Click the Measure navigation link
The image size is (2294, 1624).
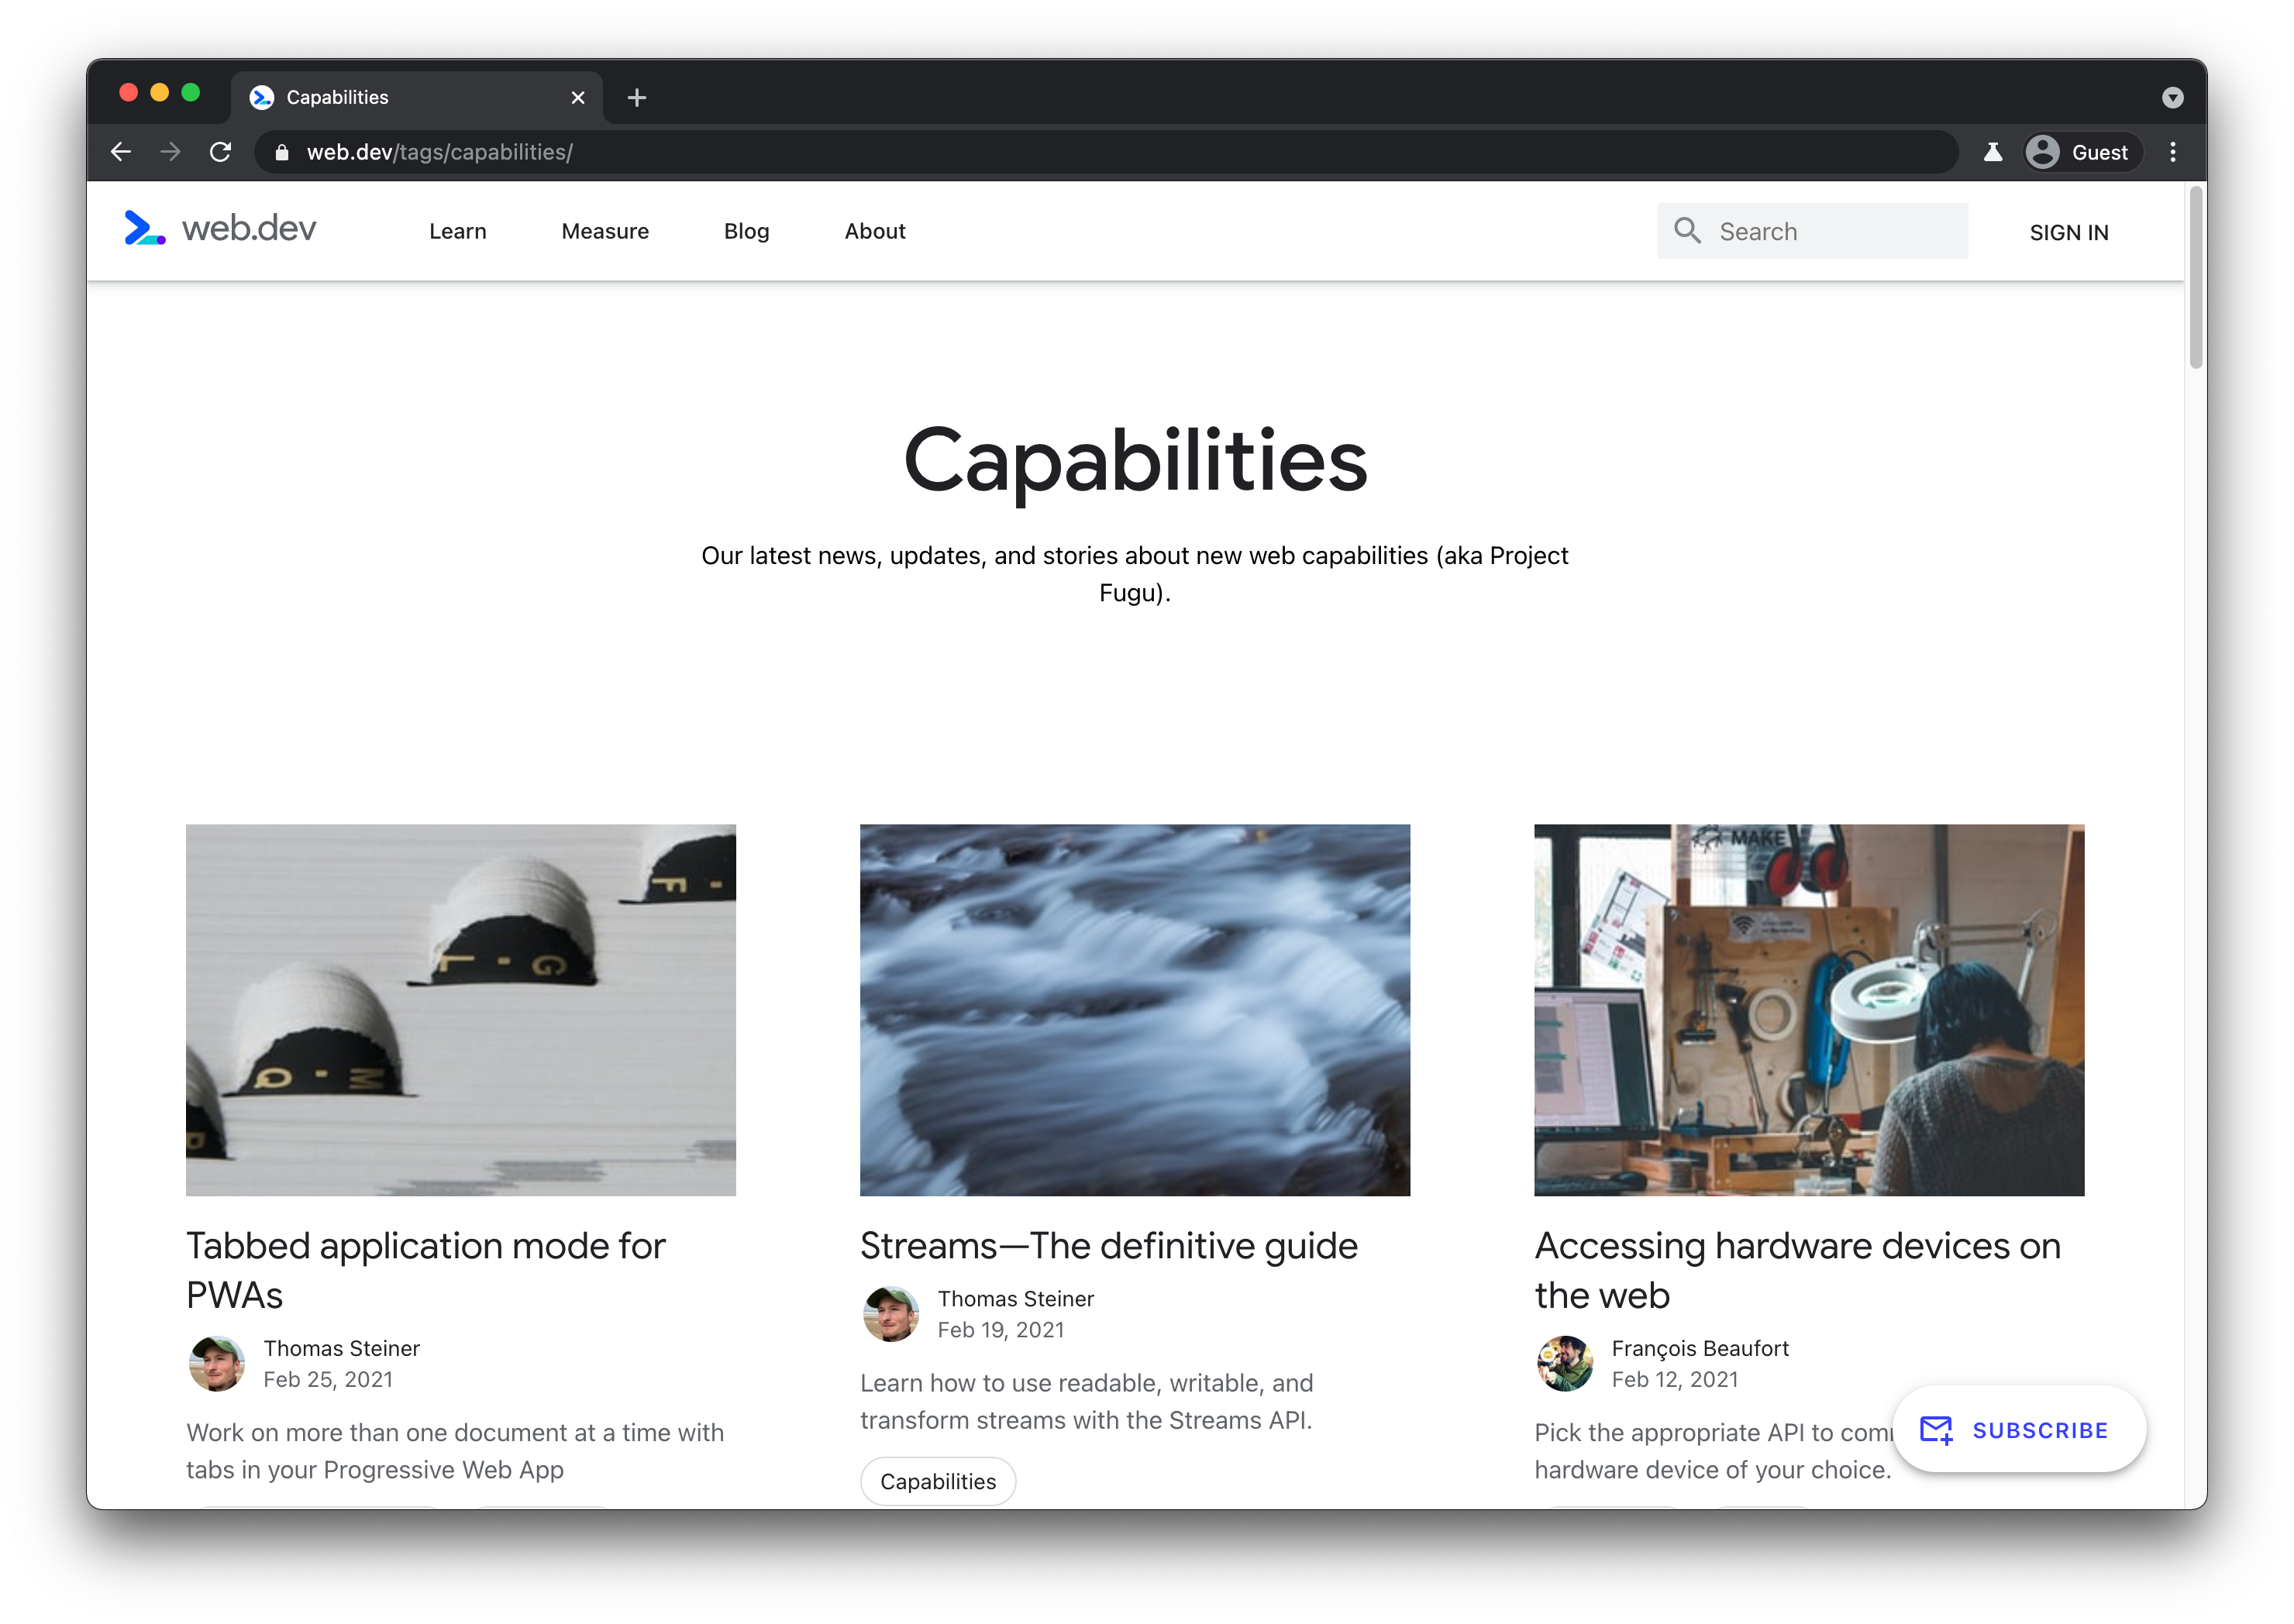pyautogui.click(x=604, y=230)
